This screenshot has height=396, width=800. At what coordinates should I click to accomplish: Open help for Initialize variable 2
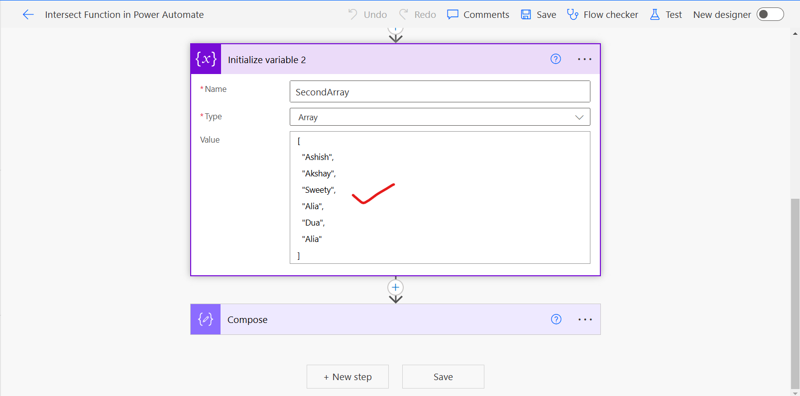(556, 59)
